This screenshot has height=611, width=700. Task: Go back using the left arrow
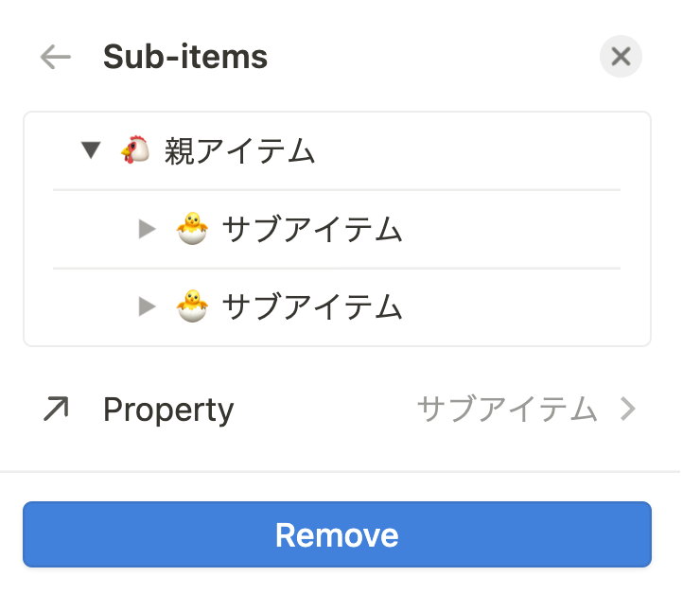point(56,58)
